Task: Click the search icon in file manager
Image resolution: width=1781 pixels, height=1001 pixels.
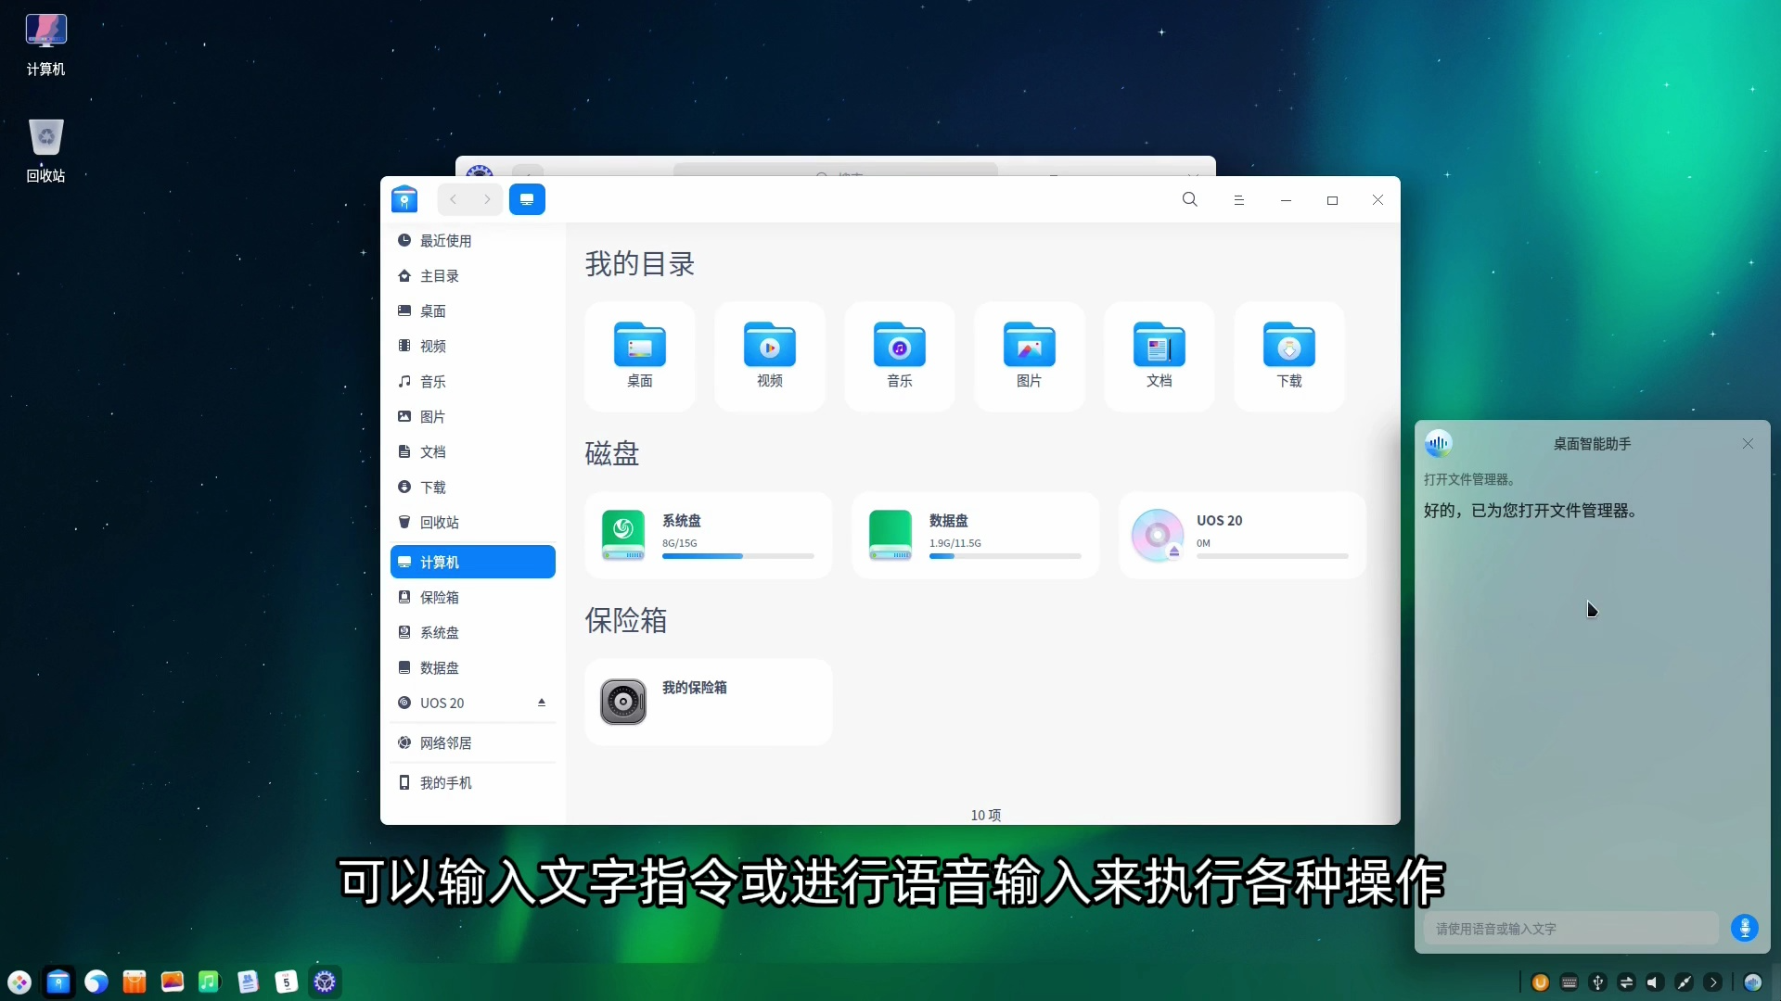Action: coord(1190,199)
